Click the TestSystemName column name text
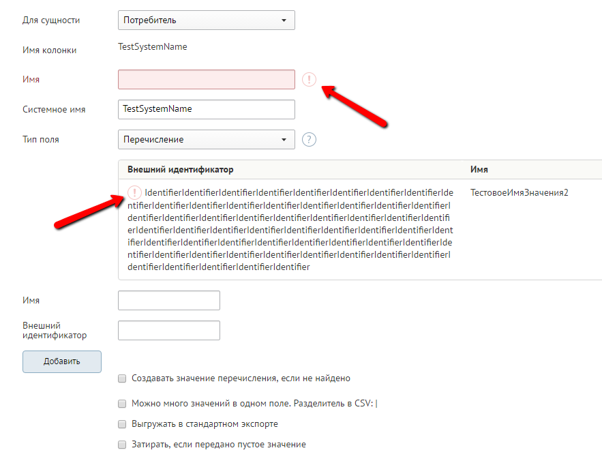Image resolution: width=602 pixels, height=476 pixels. [x=152, y=47]
